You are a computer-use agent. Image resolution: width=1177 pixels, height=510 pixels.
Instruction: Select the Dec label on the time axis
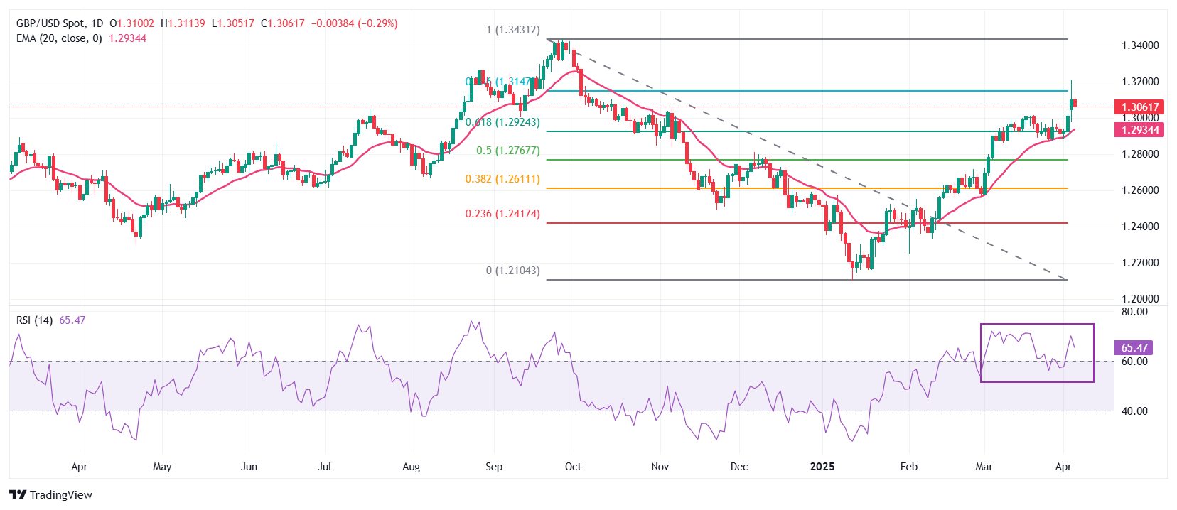point(739,467)
